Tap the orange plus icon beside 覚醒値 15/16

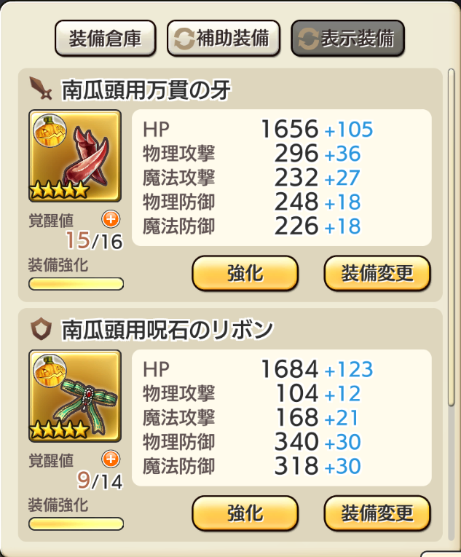point(111,219)
